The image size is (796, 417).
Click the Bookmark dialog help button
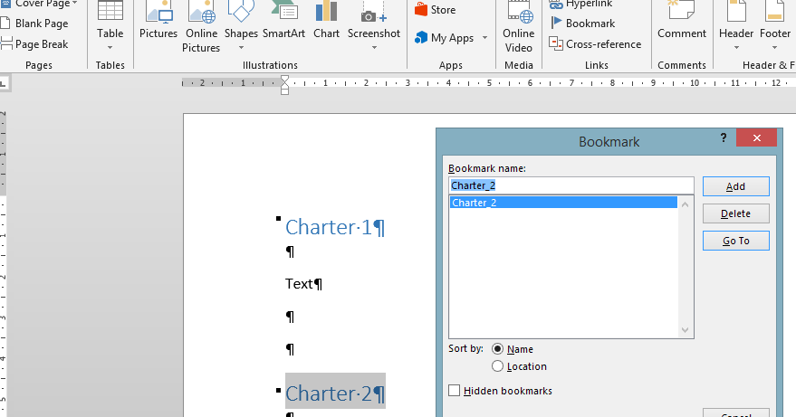724,137
